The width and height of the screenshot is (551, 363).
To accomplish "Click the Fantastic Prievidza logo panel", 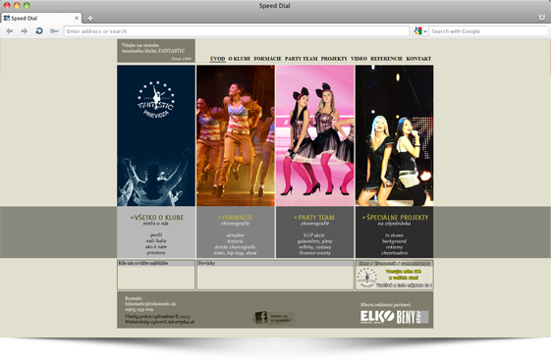I will (156, 135).
